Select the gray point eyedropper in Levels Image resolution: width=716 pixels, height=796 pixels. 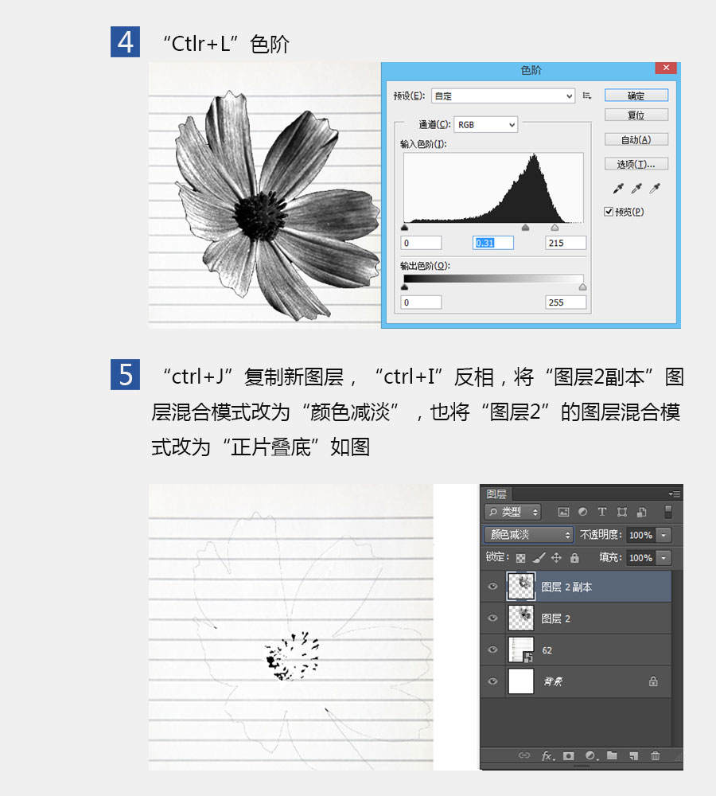point(636,189)
